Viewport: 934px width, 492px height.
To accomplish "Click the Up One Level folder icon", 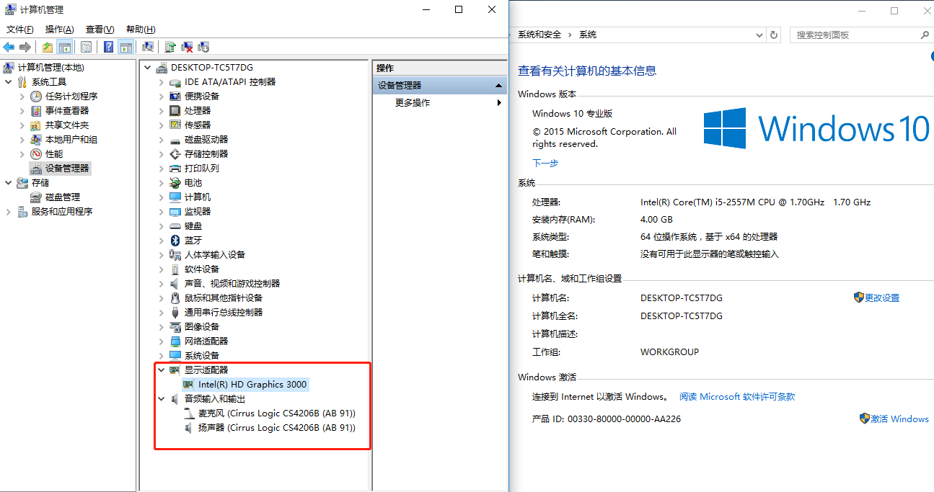I will coord(47,48).
